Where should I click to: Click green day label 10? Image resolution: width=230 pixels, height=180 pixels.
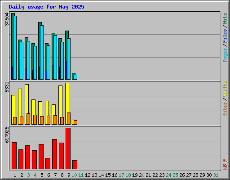[x=74, y=175]
